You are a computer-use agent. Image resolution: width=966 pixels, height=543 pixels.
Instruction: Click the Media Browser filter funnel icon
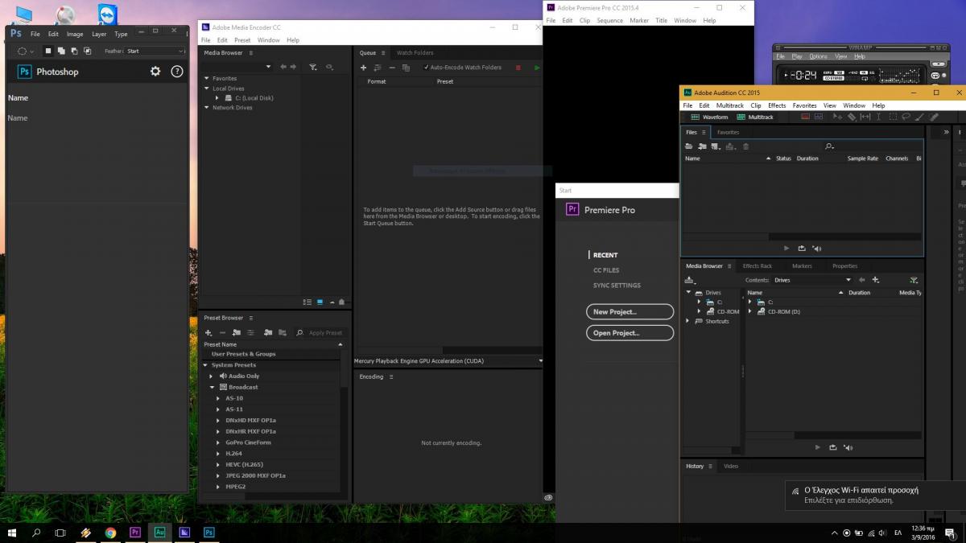[x=313, y=68]
